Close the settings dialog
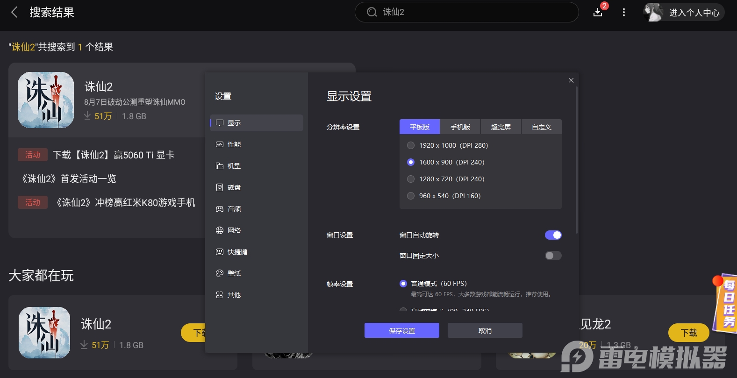Image resolution: width=737 pixels, height=378 pixels. [571, 80]
